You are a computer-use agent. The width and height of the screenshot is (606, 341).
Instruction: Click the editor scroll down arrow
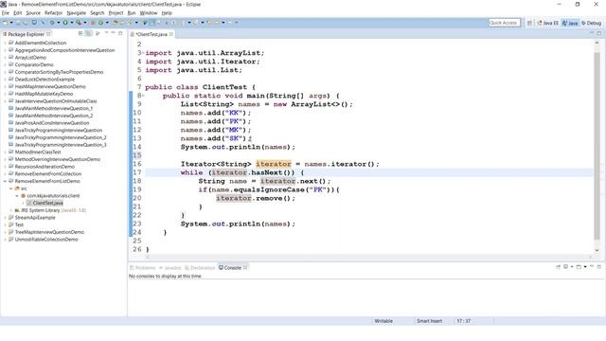coord(597,250)
